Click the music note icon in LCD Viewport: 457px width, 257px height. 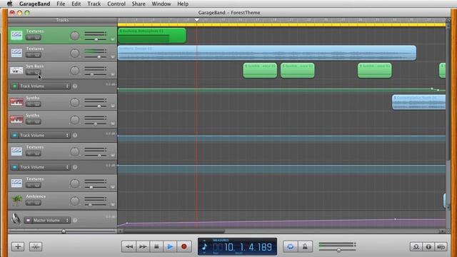[205, 247]
